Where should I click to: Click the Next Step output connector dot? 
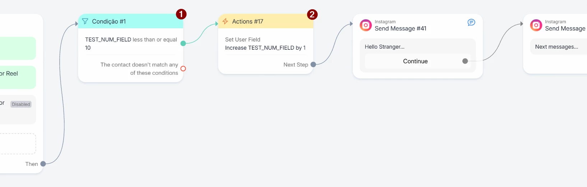tap(313, 65)
